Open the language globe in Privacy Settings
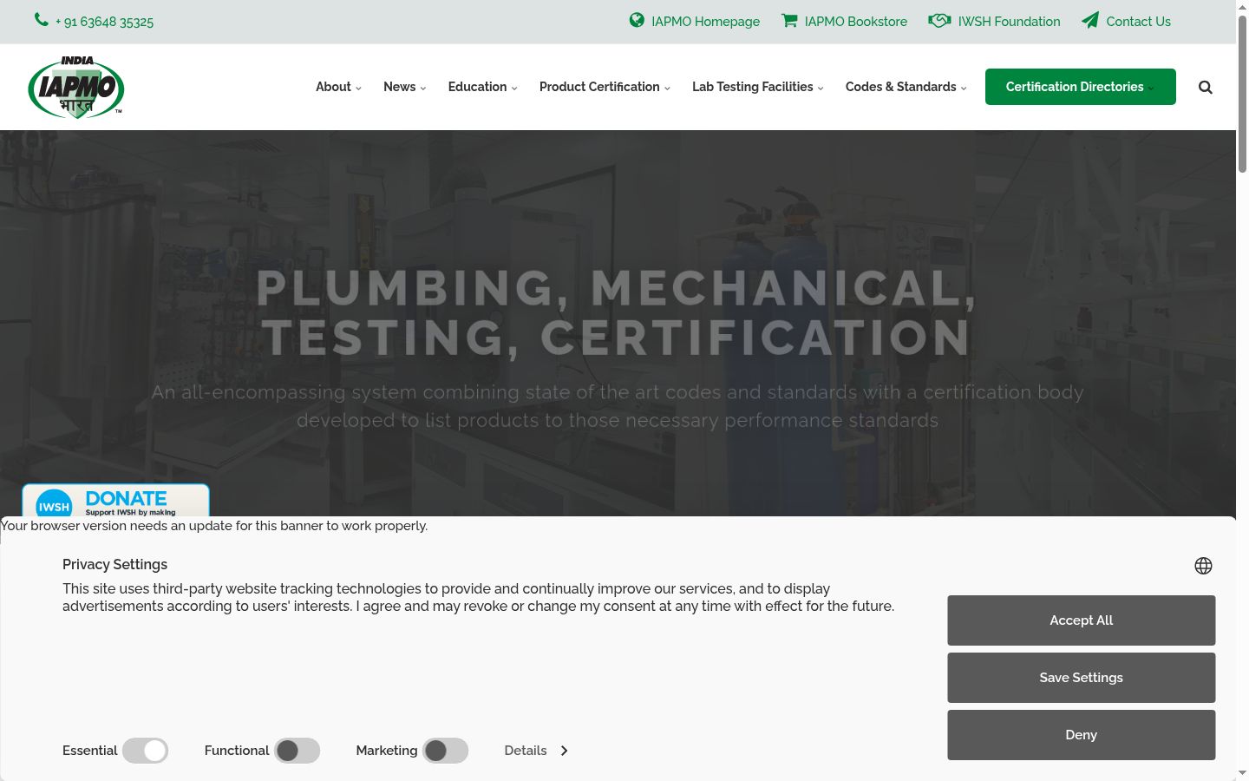This screenshot has height=781, width=1249. (1203, 566)
